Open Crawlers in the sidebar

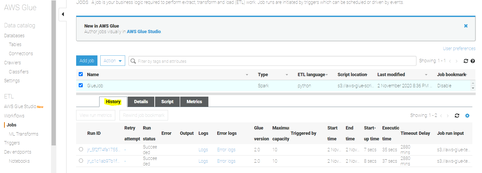click(12, 63)
